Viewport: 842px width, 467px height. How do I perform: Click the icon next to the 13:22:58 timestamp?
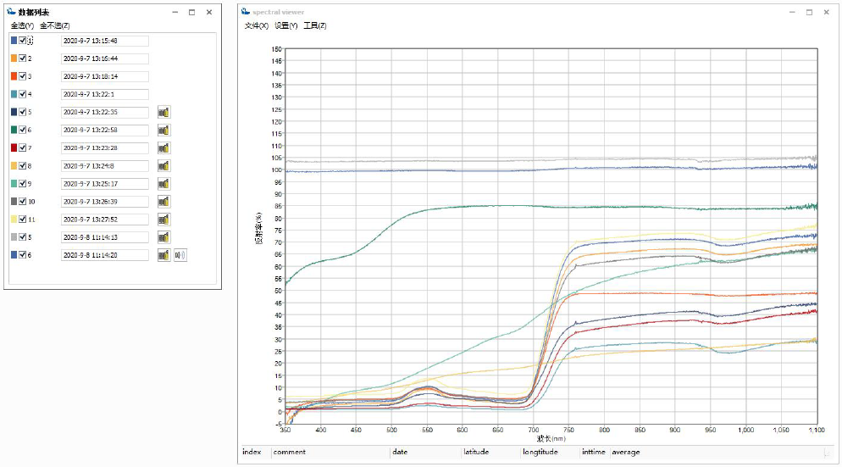click(x=163, y=130)
